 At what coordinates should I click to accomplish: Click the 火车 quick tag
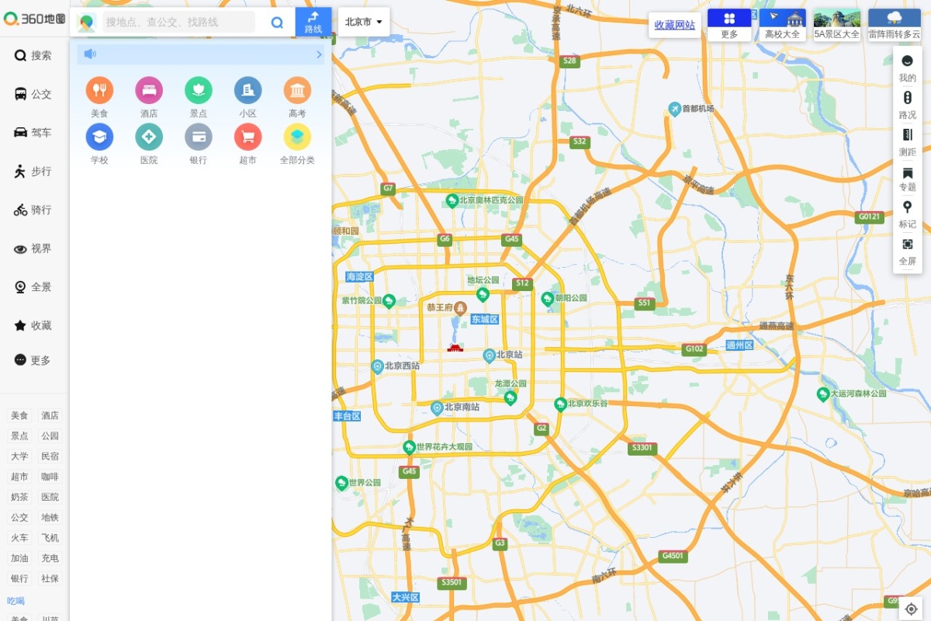click(19, 538)
